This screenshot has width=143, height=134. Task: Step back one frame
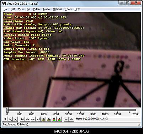27,119
